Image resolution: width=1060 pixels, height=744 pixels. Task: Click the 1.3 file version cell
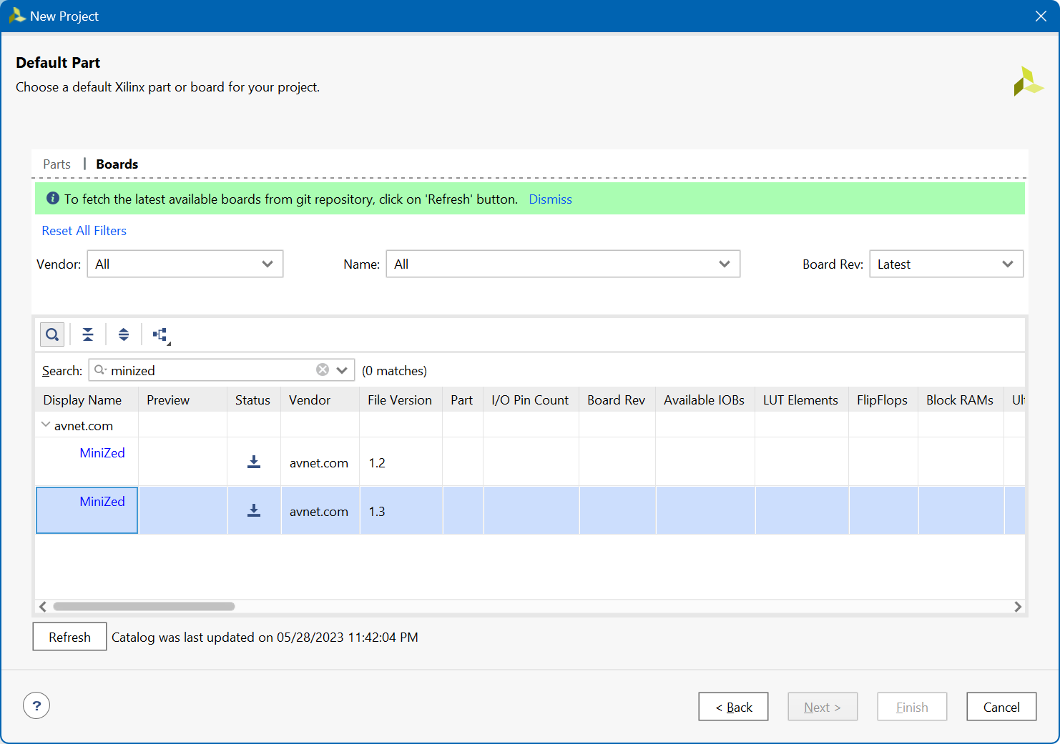401,512
